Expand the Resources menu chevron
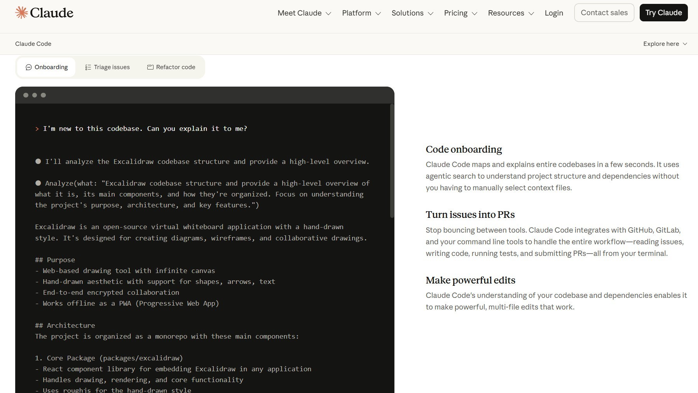 [x=531, y=13]
